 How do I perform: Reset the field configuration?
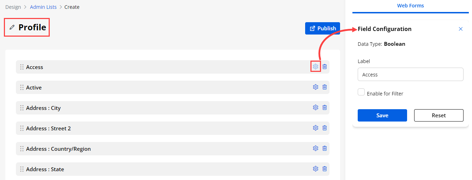(x=438, y=116)
